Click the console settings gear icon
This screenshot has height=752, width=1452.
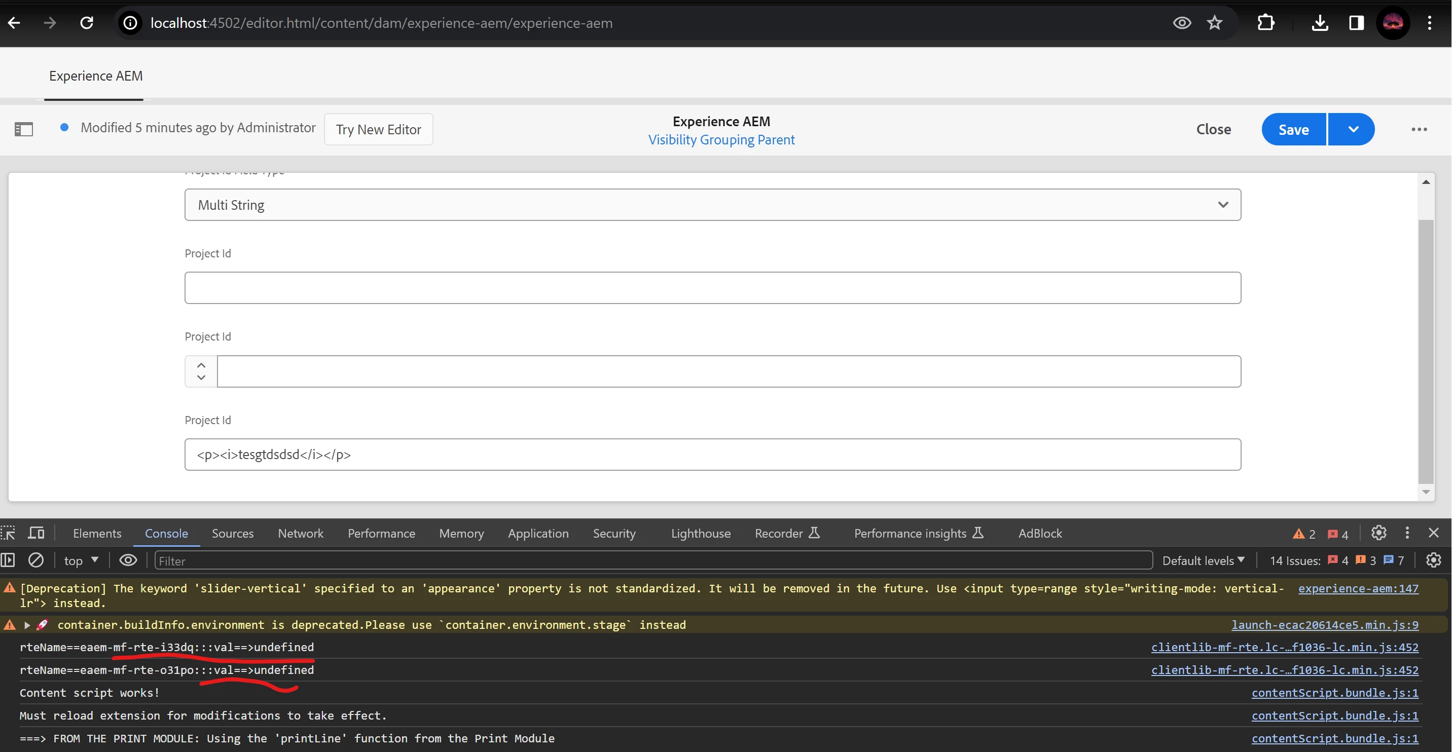[1433, 560]
